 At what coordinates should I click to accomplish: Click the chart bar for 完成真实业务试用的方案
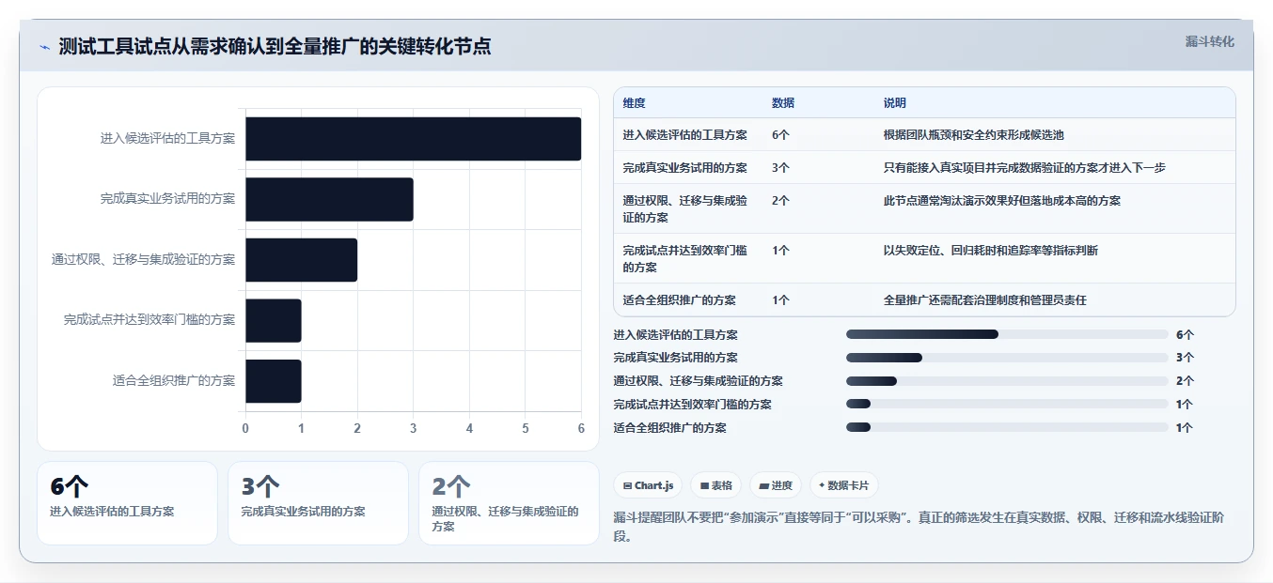click(x=329, y=199)
